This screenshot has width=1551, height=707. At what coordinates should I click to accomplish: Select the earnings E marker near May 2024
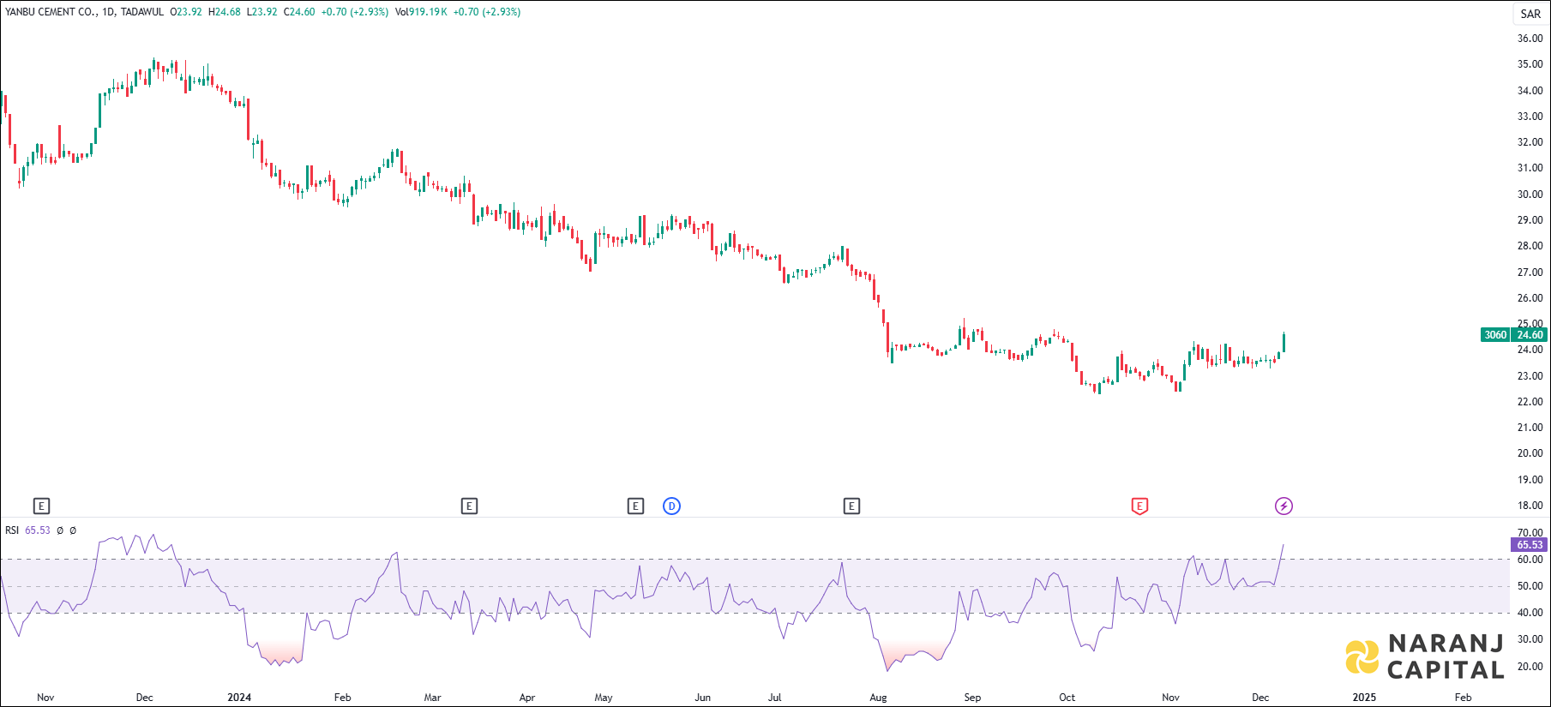pyautogui.click(x=635, y=506)
